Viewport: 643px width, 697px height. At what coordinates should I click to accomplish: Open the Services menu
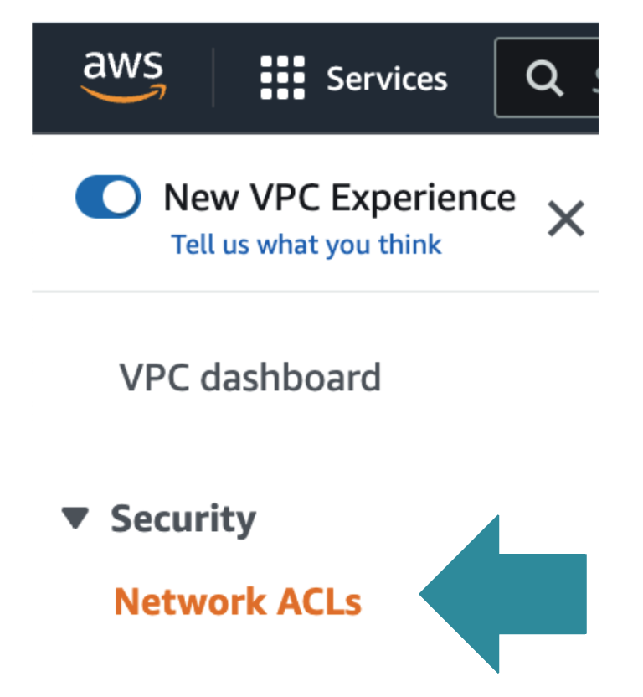386,77
